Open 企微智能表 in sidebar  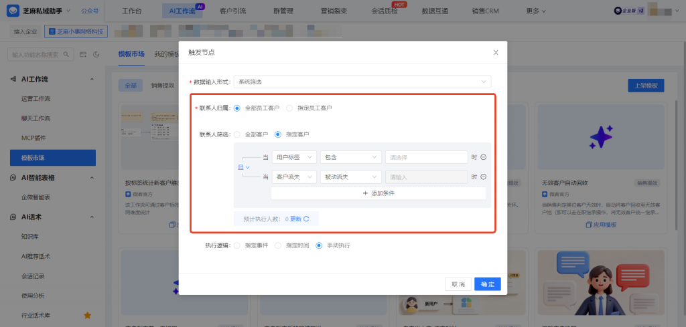coord(36,197)
